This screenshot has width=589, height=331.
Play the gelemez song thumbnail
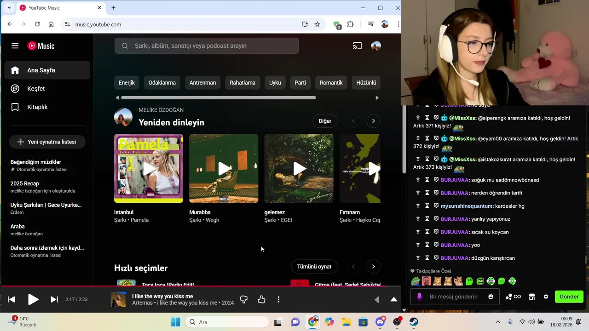click(x=299, y=168)
